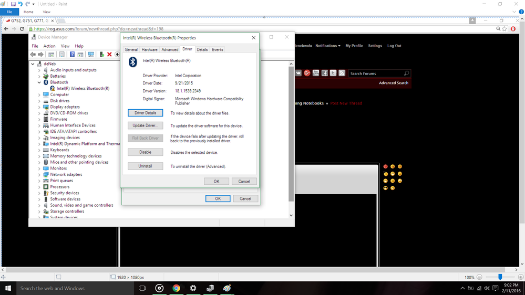
Task: Click the RSS feed icon
Action: pos(342,73)
